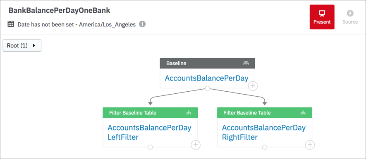Click the arrow on the Root (1) button
Screen dimensions: 366x159
coord(34,45)
